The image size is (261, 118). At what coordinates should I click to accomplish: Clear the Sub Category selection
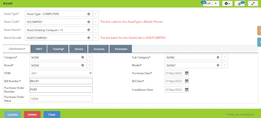[x=218, y=57]
